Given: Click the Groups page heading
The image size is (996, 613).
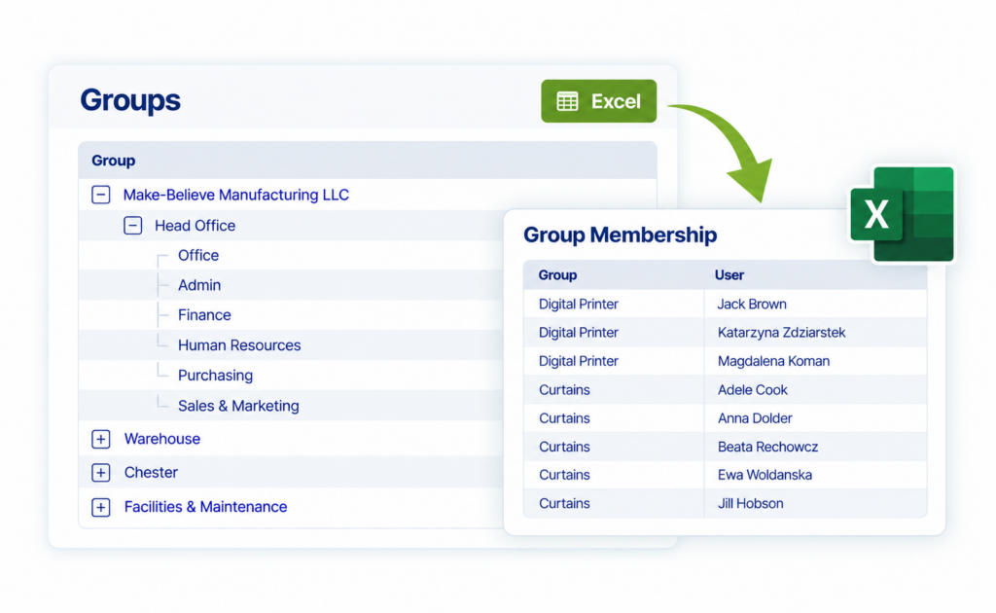Looking at the screenshot, I should pyautogui.click(x=130, y=101).
